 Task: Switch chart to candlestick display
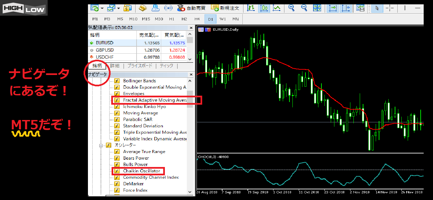click(x=264, y=8)
